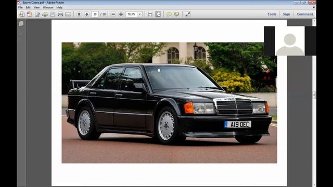Viewport: 333px width, 187px height.
Task: Click the zoom value field 78,3%
Action: [132, 14]
